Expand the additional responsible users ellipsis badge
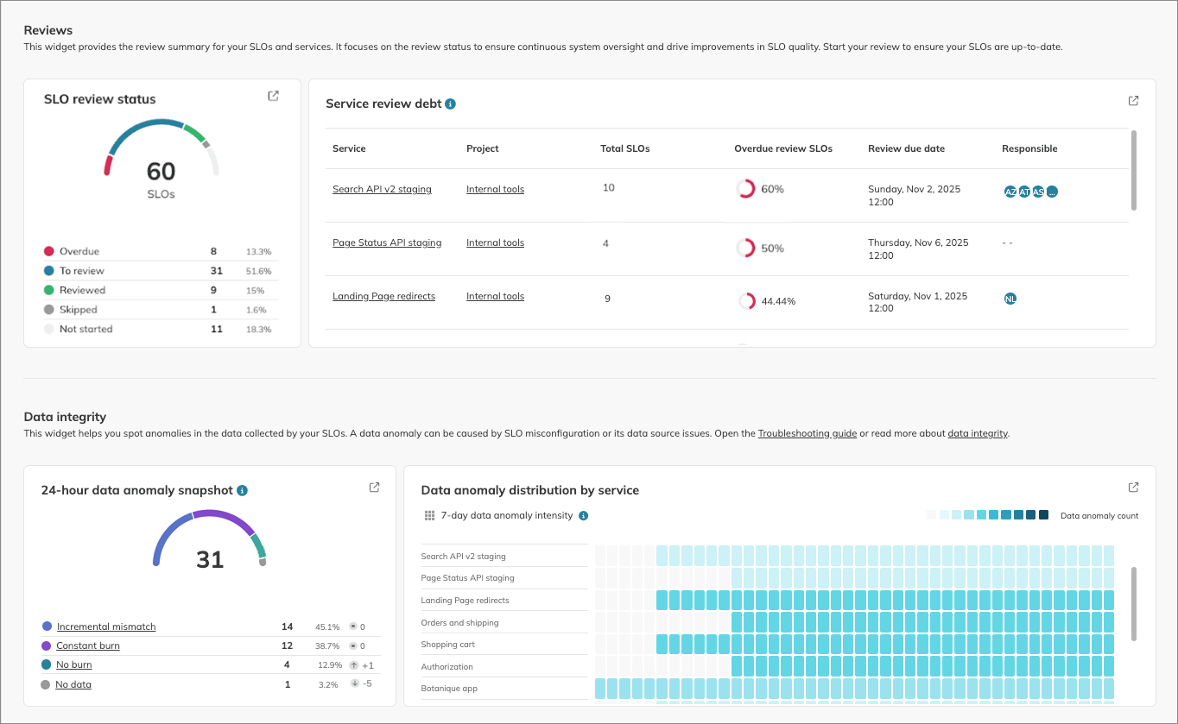 pos(1051,192)
